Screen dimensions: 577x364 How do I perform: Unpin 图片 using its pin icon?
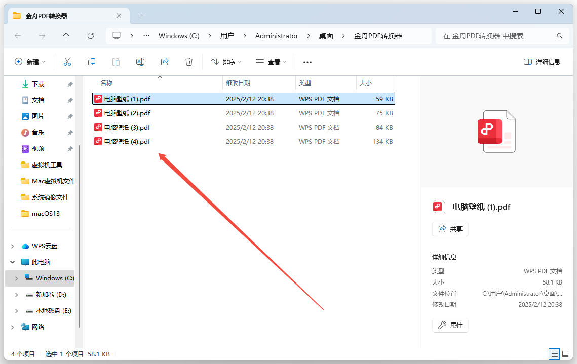pos(70,116)
